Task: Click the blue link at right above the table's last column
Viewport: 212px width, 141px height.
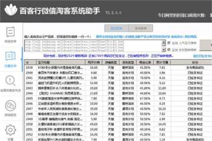Action: pyautogui.click(x=202, y=56)
